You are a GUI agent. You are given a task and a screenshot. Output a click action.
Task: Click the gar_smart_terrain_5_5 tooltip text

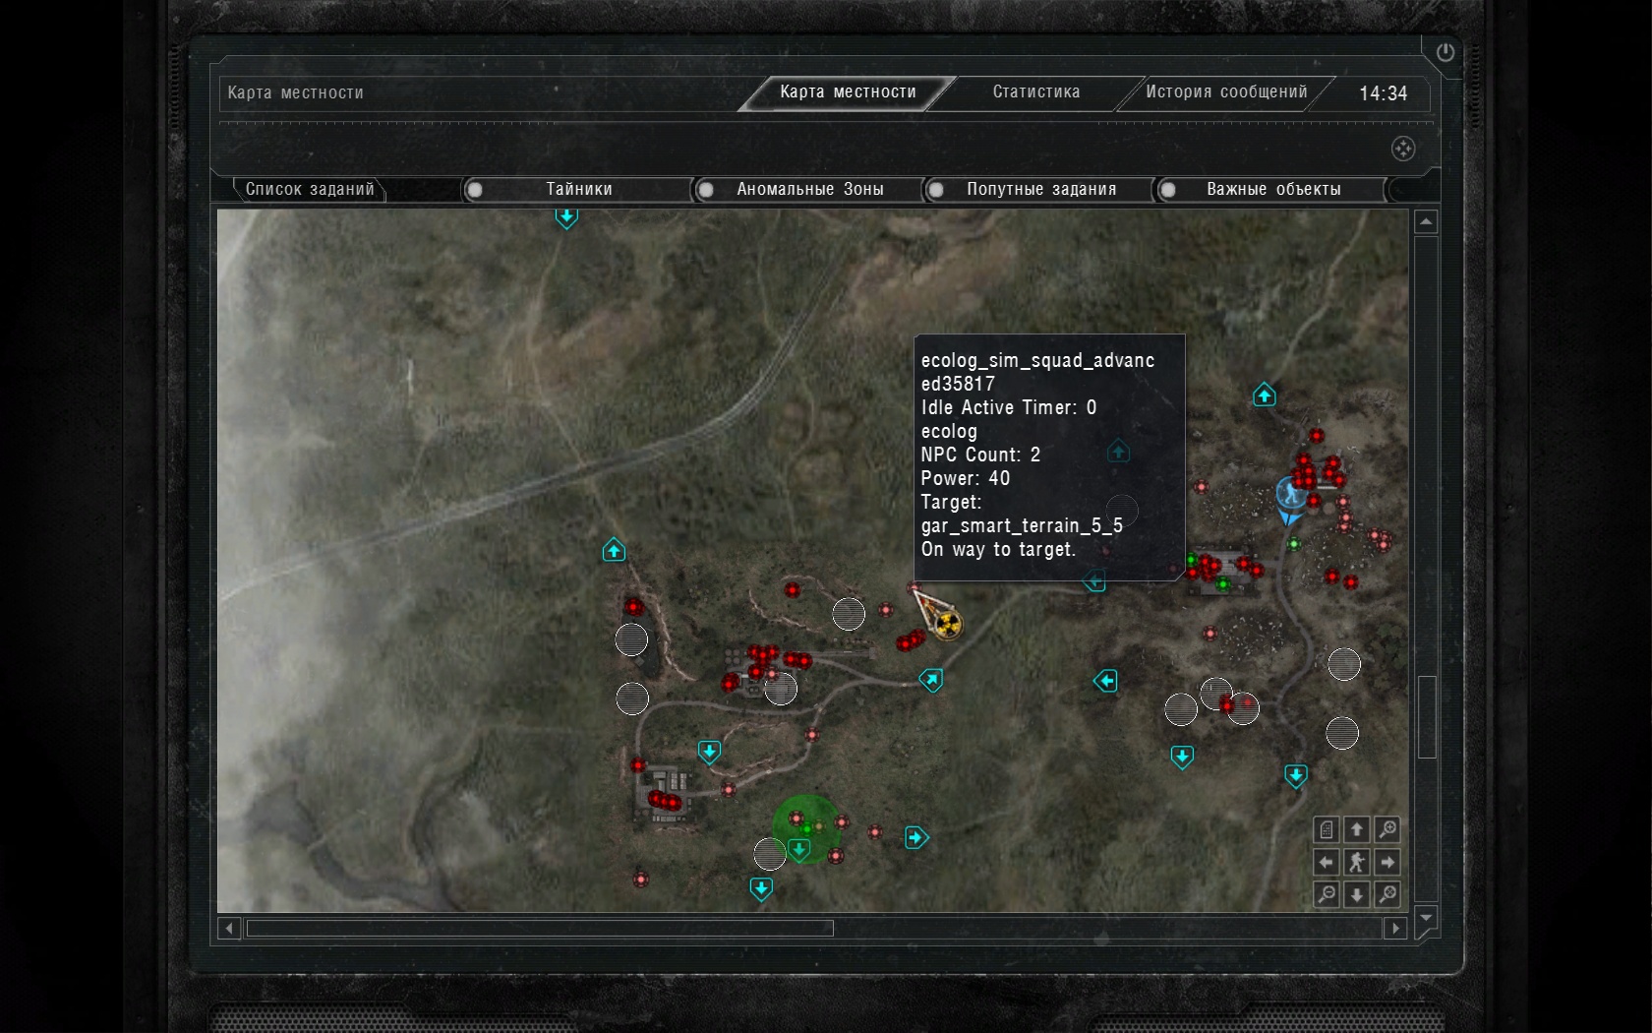1022,526
